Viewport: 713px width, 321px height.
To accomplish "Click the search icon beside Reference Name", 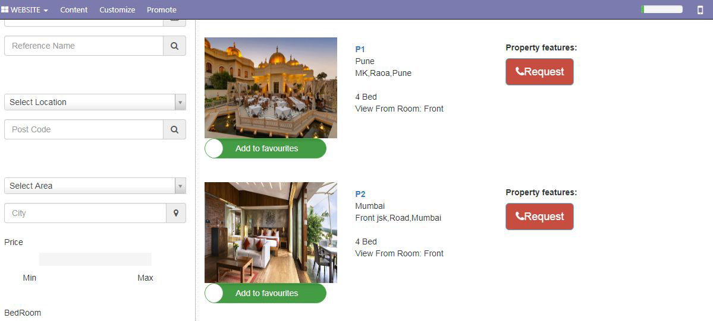I will tap(175, 46).
